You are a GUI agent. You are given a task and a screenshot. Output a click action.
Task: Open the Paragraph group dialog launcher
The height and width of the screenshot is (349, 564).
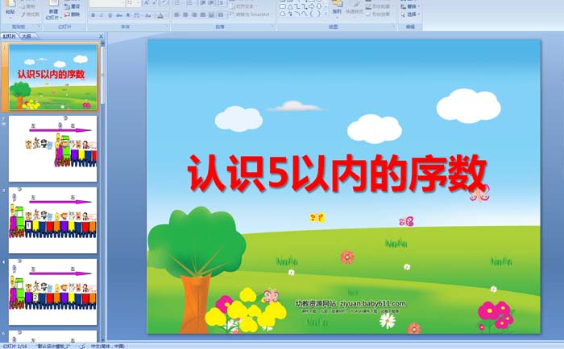[x=272, y=27]
